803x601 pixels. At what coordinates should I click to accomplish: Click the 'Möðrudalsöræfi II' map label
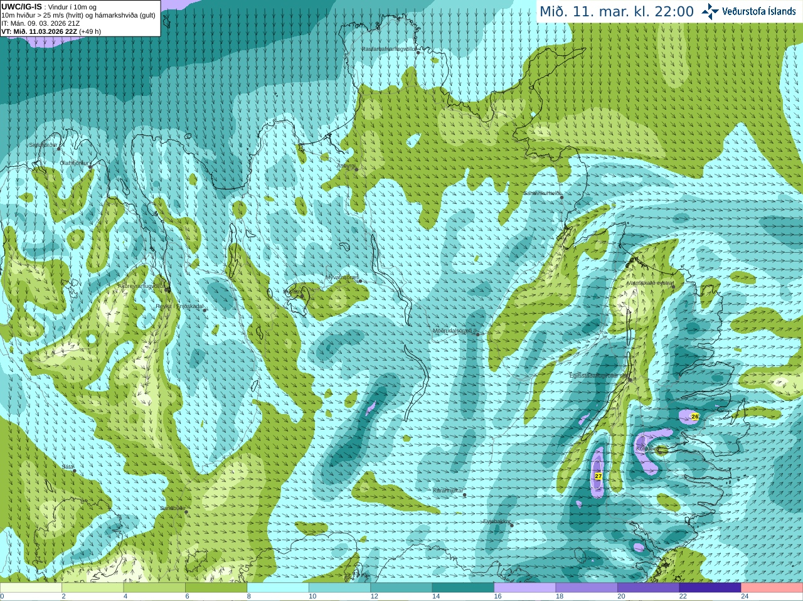pos(455,331)
